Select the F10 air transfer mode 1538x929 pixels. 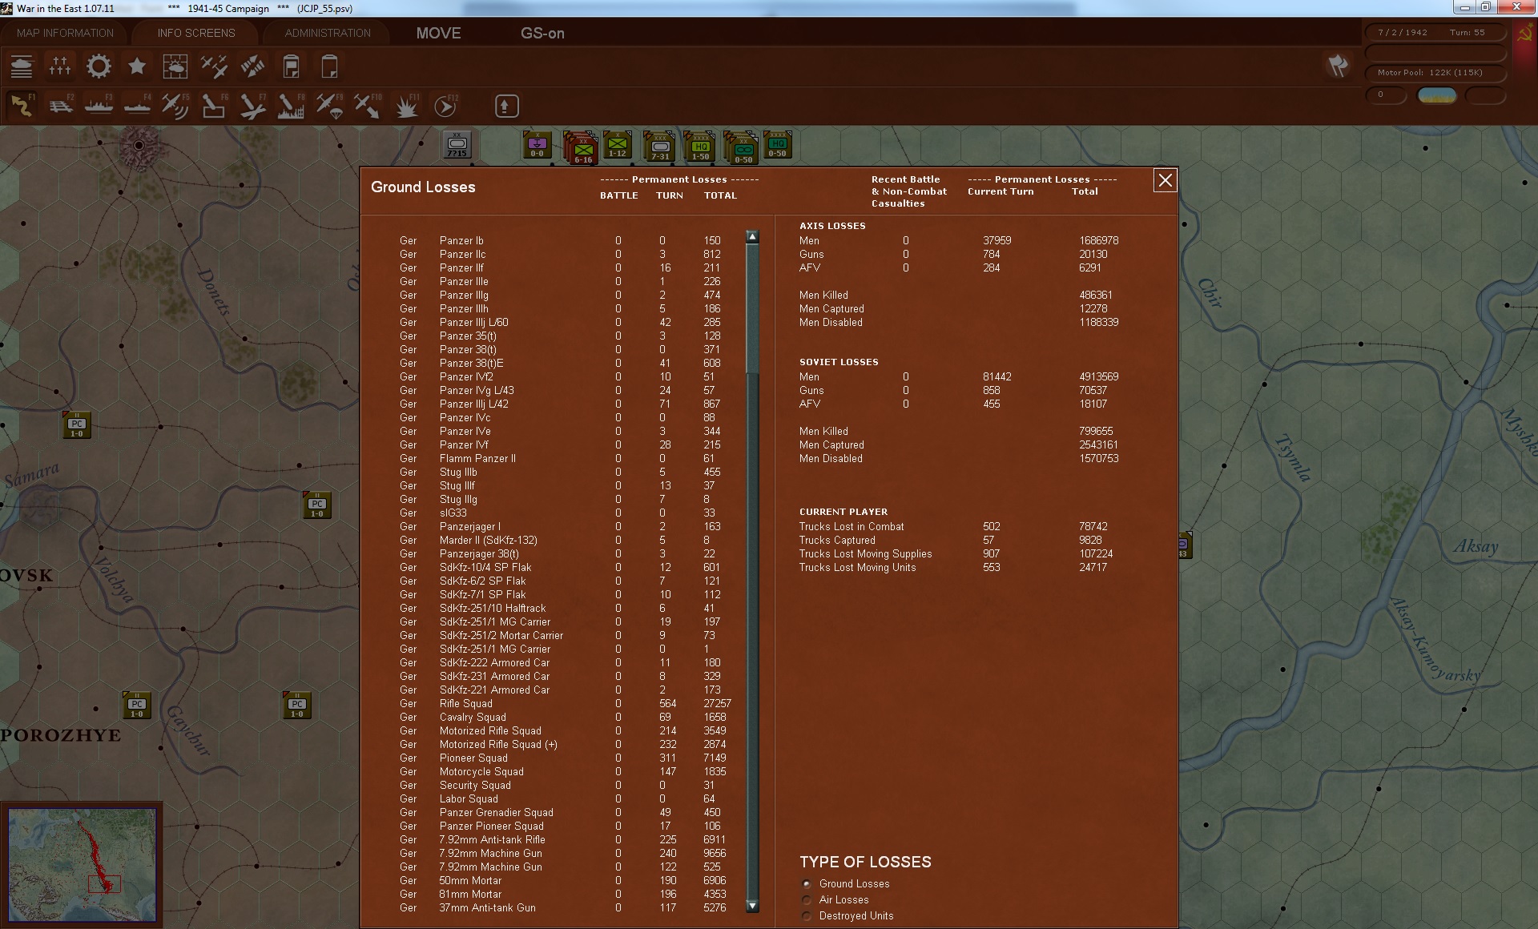368,106
